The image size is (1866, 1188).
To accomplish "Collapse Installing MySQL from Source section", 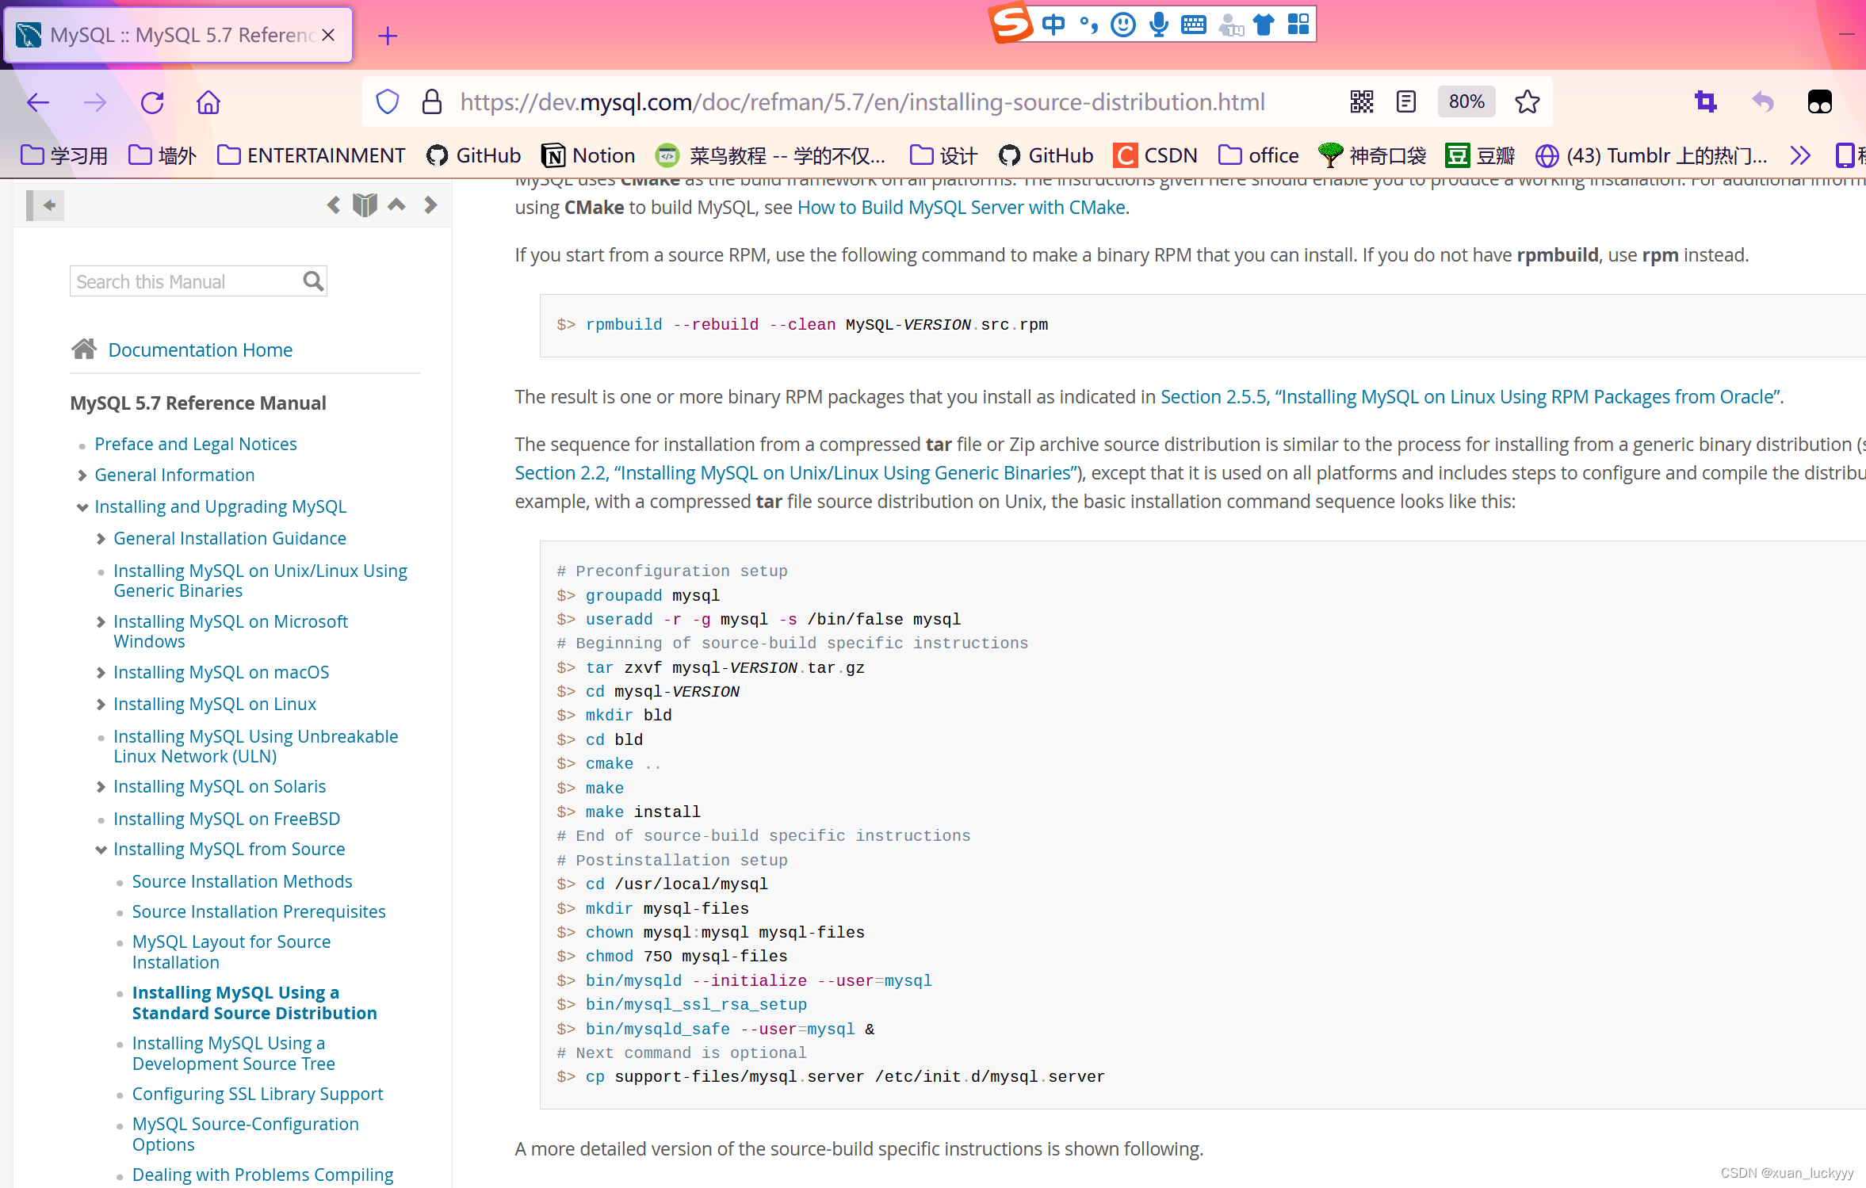I will pyautogui.click(x=101, y=850).
